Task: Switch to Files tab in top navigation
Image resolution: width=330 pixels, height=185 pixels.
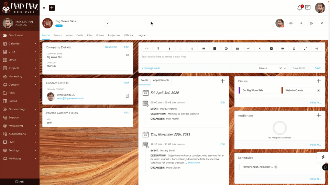Action: point(90,35)
